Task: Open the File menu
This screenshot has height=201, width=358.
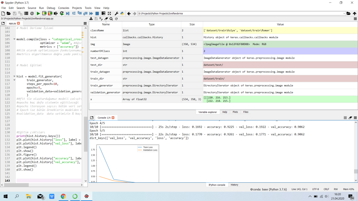Action: [x=4, y=8]
